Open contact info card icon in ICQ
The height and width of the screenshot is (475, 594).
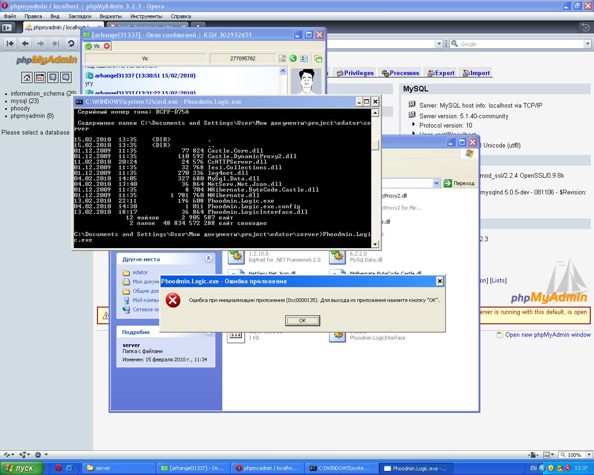point(304,58)
